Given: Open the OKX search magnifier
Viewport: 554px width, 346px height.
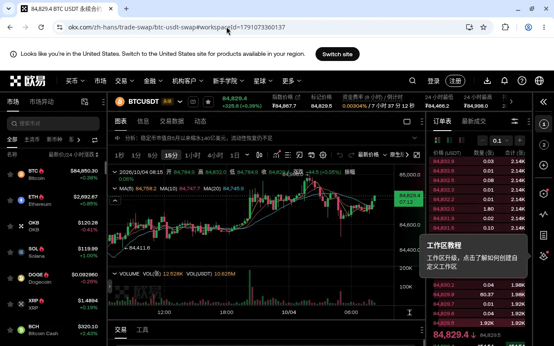Looking at the screenshot, I should (x=412, y=81).
